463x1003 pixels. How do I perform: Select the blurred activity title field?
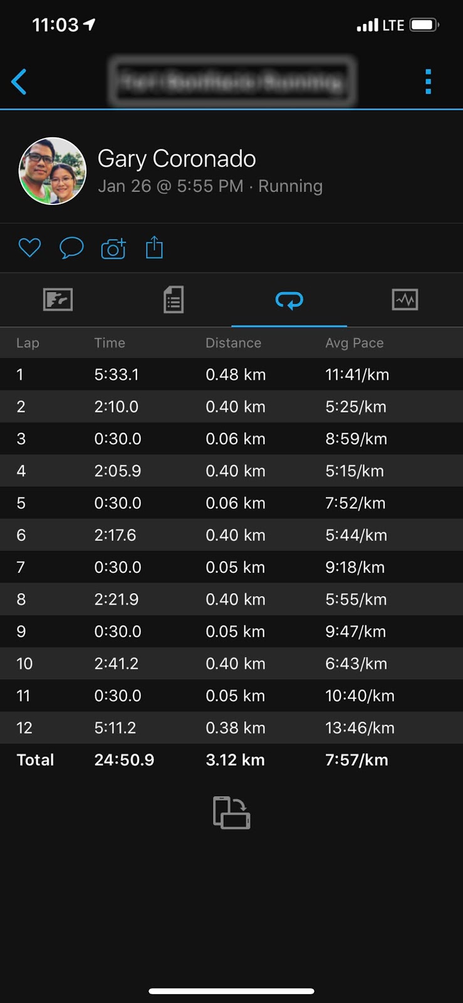231,81
